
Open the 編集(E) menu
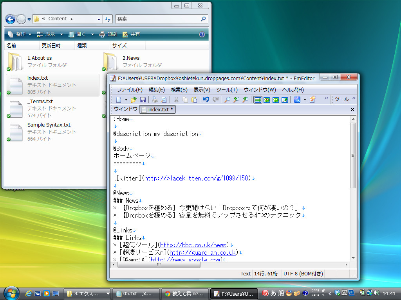[x=157, y=90]
